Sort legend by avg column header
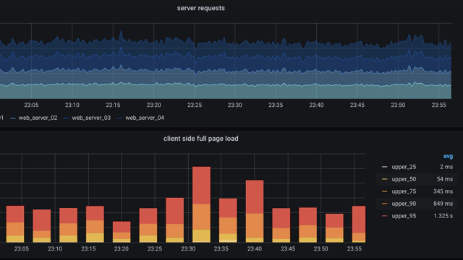This screenshot has width=463, height=260. click(448, 157)
